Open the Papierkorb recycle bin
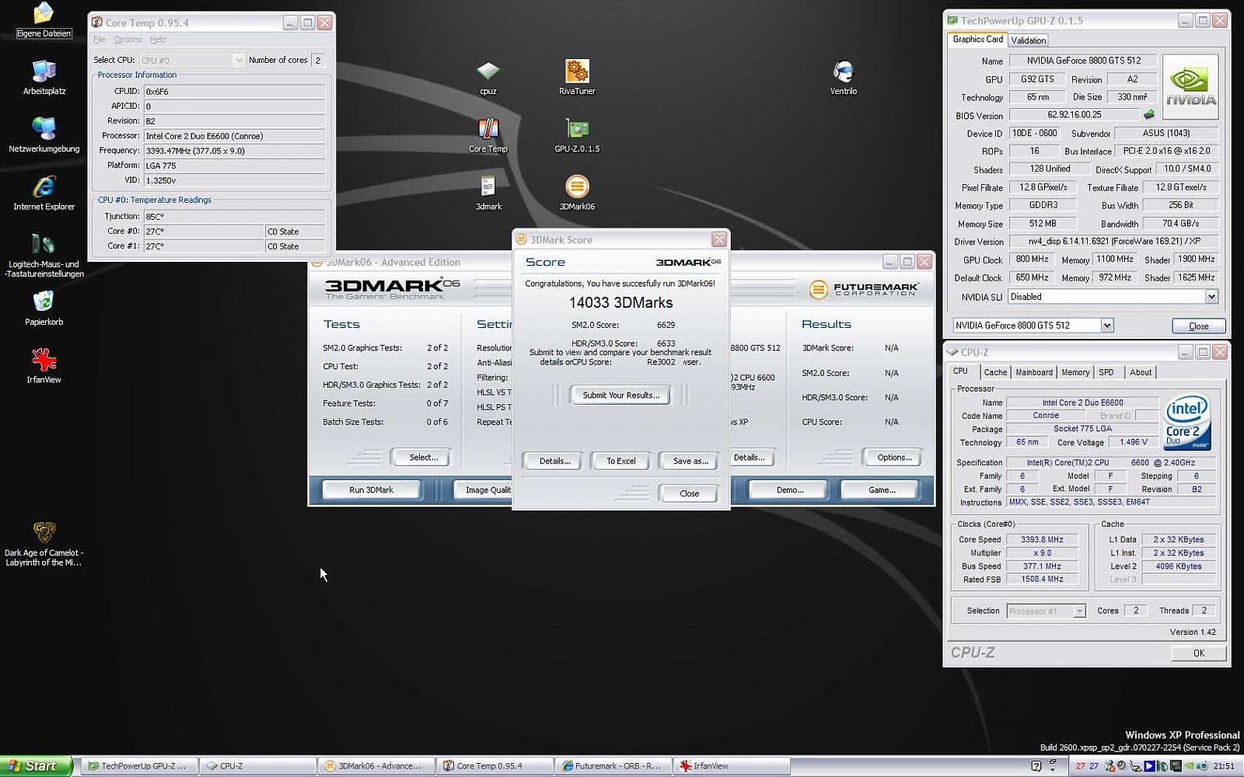 [x=44, y=308]
